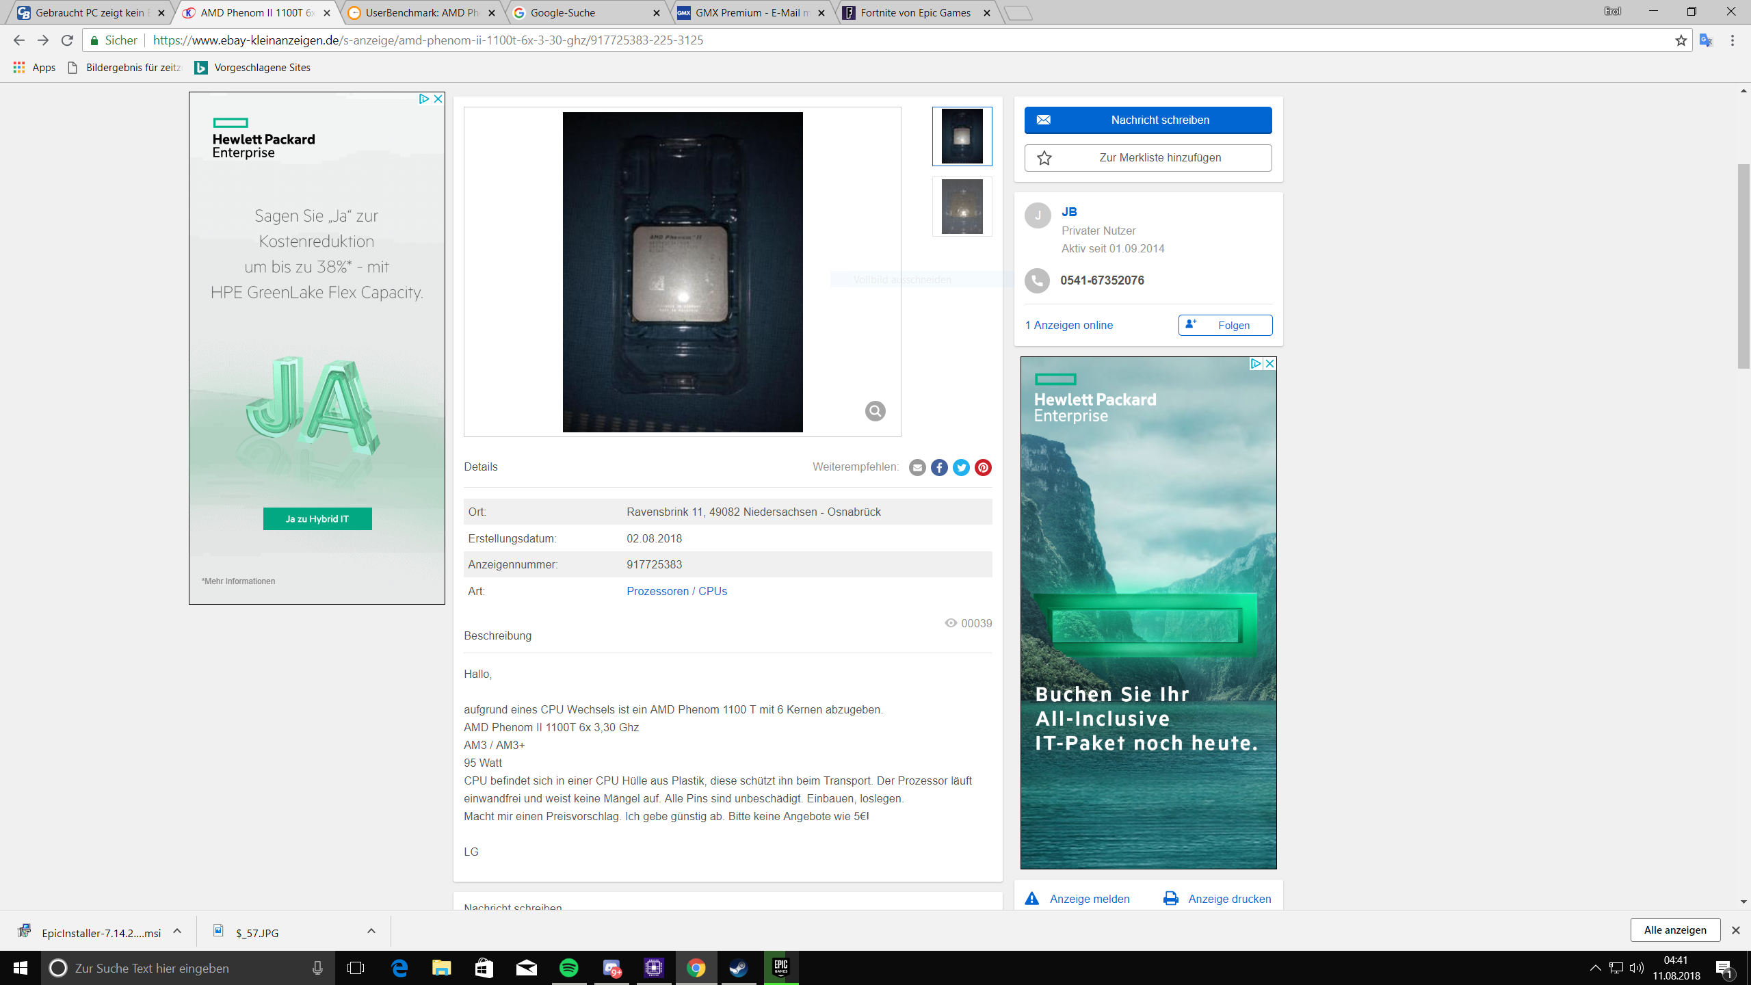Viewport: 1751px width, 985px height.
Task: Share the ad via Twitter icon
Action: click(x=961, y=467)
